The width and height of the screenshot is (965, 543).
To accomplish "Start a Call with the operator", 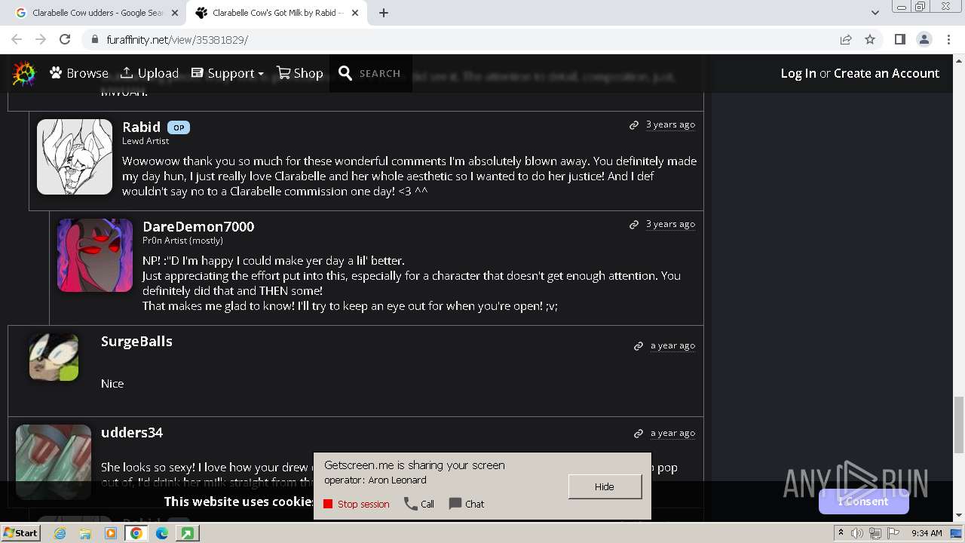I will [x=419, y=504].
